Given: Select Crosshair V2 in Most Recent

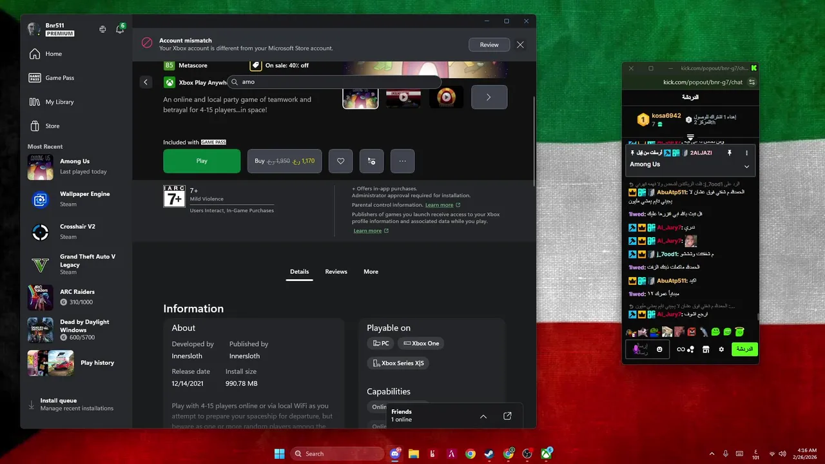Looking at the screenshot, I should 76,232.
